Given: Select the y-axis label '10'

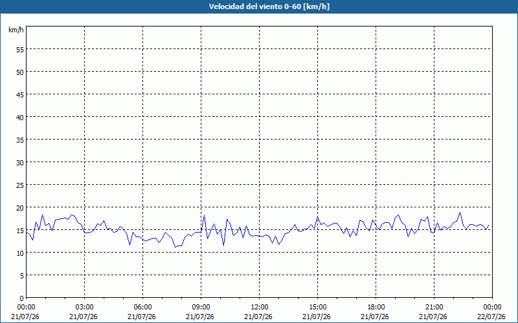Looking at the screenshot, I should click(x=20, y=253).
